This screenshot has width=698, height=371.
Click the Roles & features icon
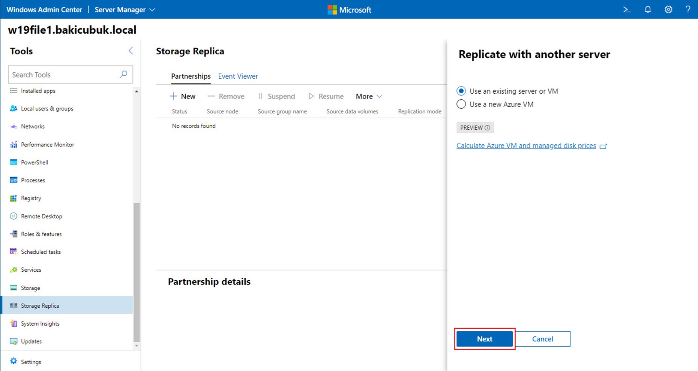click(x=14, y=234)
